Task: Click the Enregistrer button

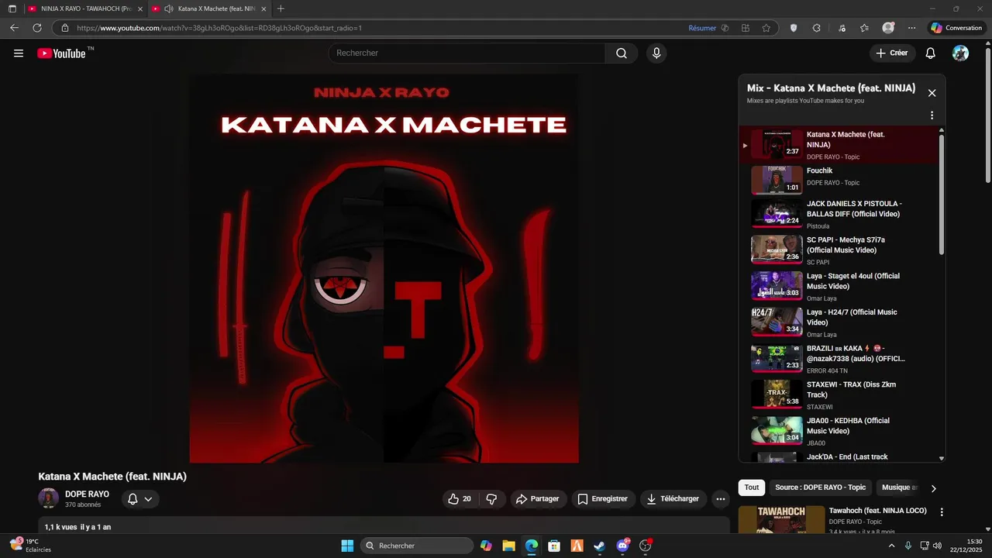Action: coord(603,499)
